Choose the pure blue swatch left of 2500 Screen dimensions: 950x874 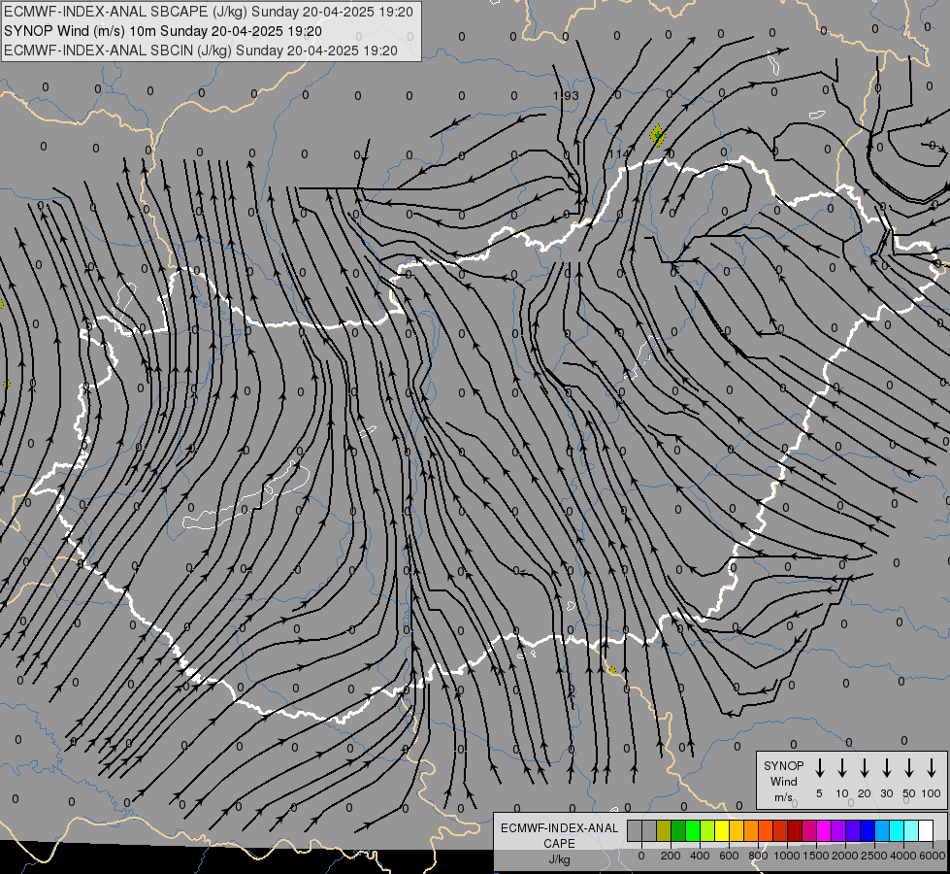click(x=867, y=830)
